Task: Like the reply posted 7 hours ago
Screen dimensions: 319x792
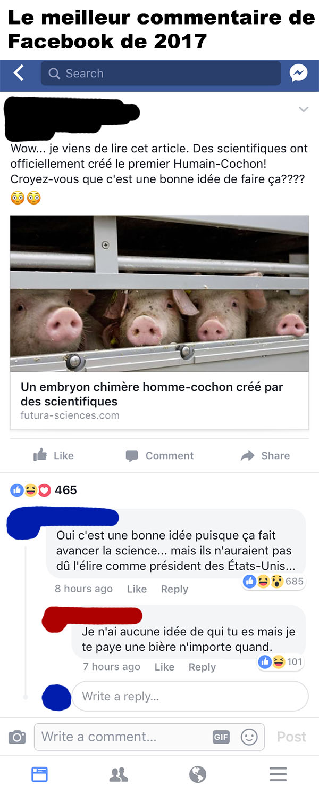Action: (x=164, y=667)
